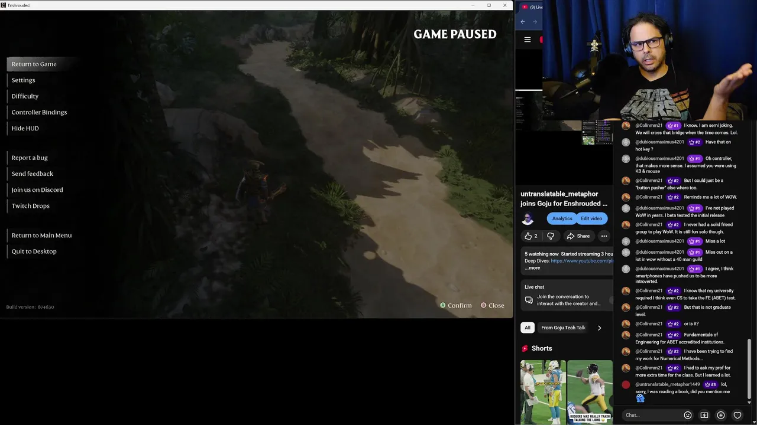Share the livestream video
The width and height of the screenshot is (757, 425).
point(578,236)
